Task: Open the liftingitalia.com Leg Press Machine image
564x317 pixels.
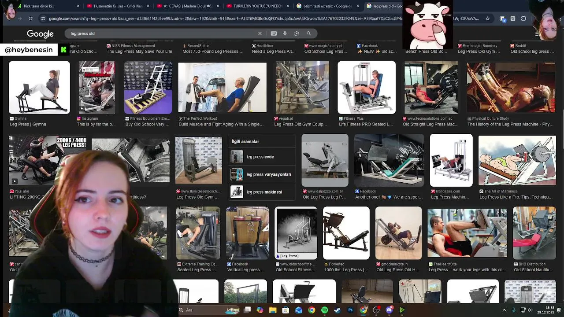Action: pyautogui.click(x=451, y=160)
